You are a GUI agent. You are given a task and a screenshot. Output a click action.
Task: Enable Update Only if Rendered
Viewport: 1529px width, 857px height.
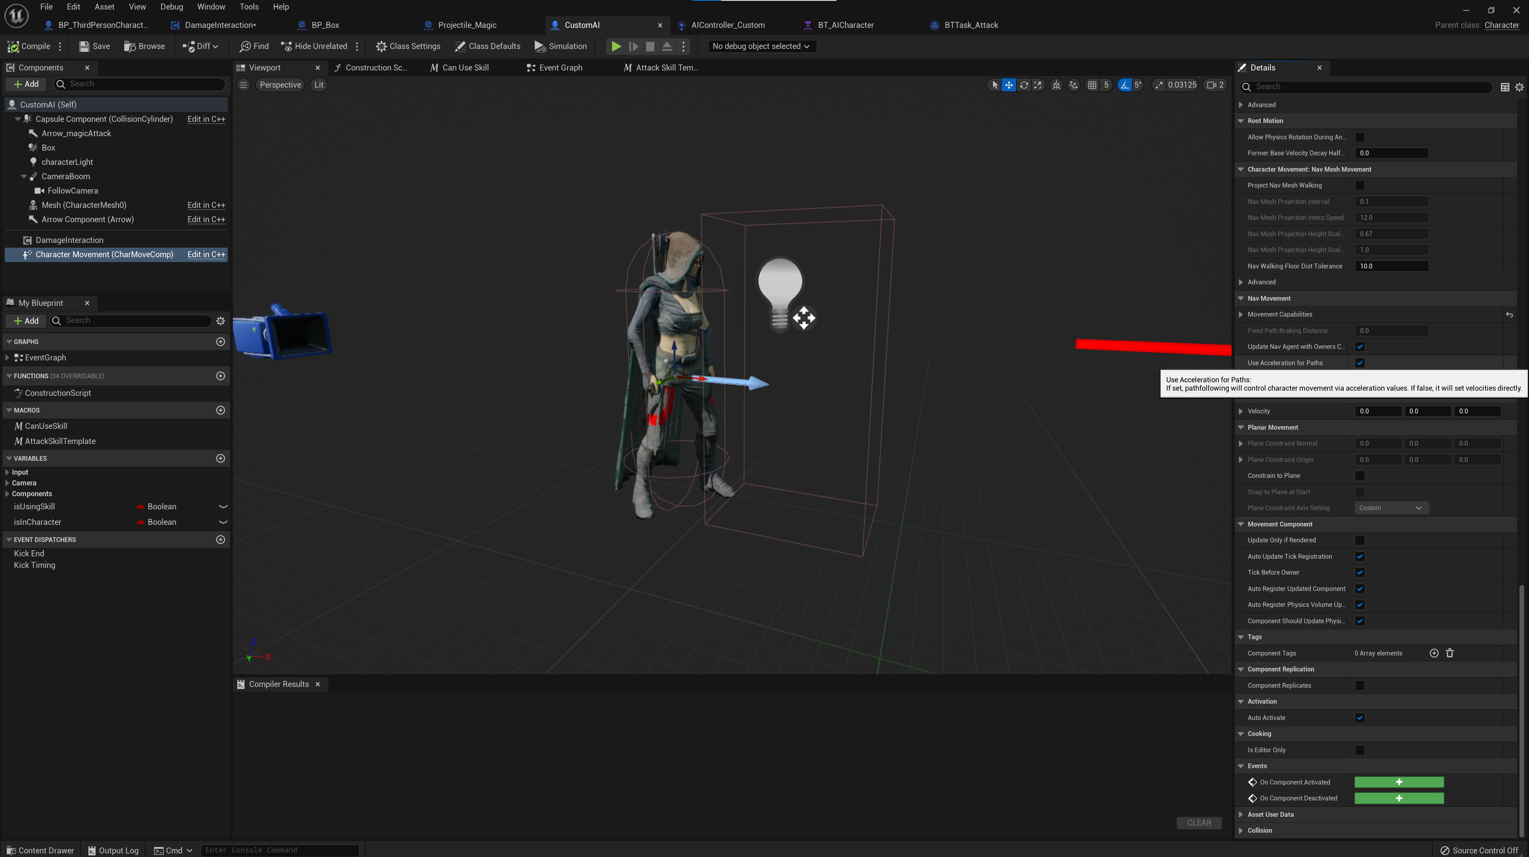1360,540
